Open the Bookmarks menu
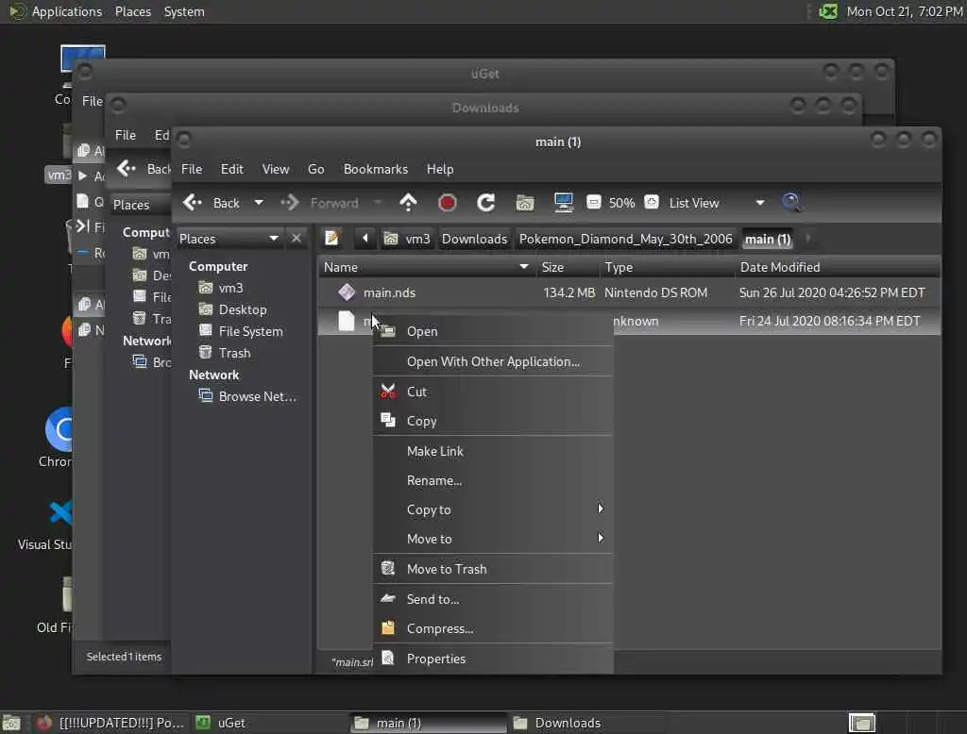Image resolution: width=967 pixels, height=734 pixels. [376, 169]
